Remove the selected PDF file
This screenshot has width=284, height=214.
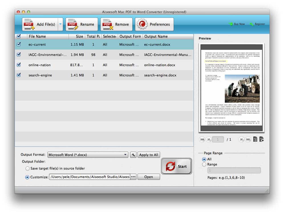point(116,25)
